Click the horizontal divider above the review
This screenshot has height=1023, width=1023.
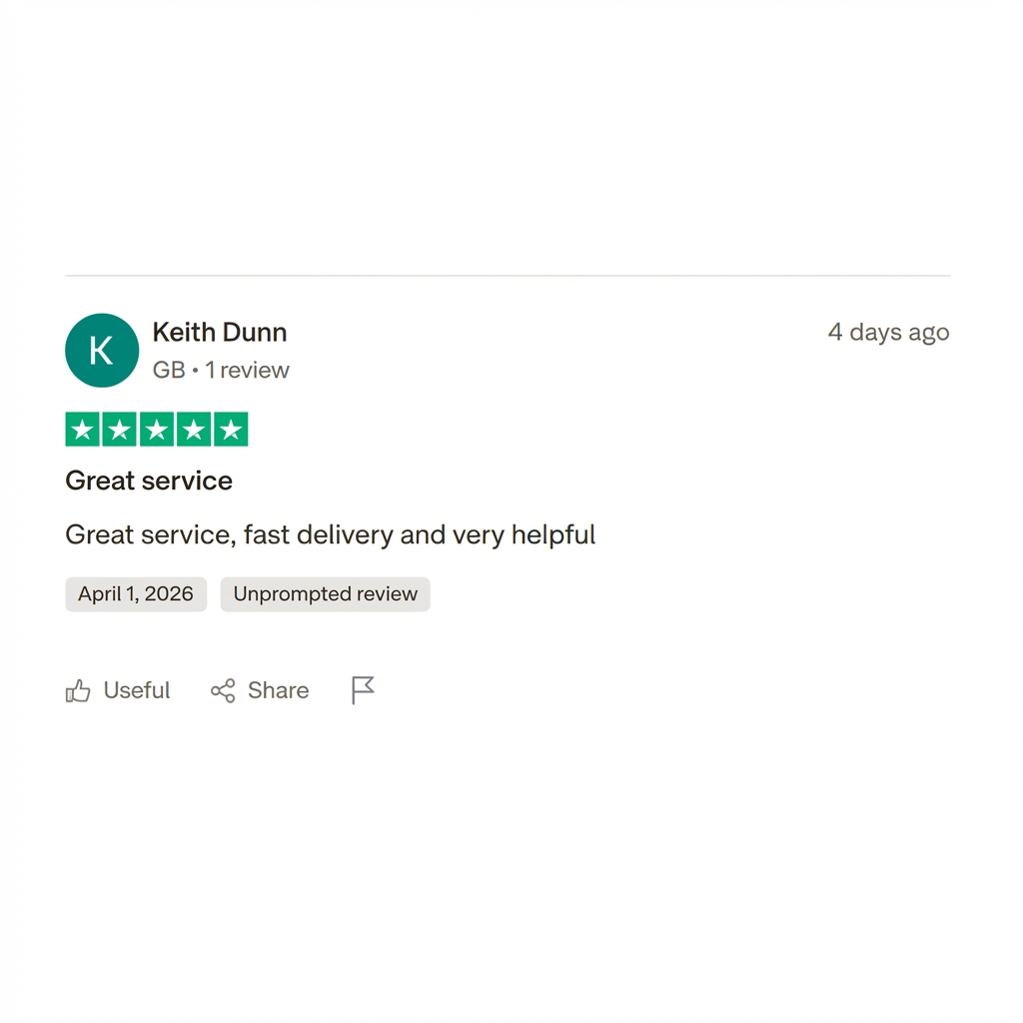(508, 276)
